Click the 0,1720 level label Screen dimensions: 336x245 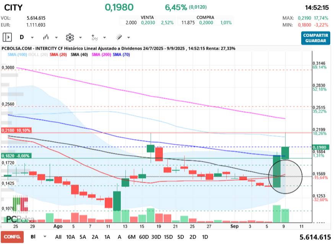pos(8,163)
